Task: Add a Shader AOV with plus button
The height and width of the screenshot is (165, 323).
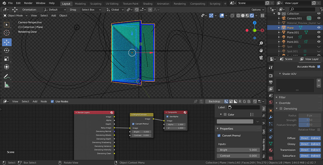Action: pos(319,81)
